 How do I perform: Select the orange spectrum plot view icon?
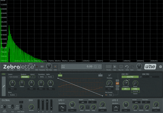tap(117, 83)
